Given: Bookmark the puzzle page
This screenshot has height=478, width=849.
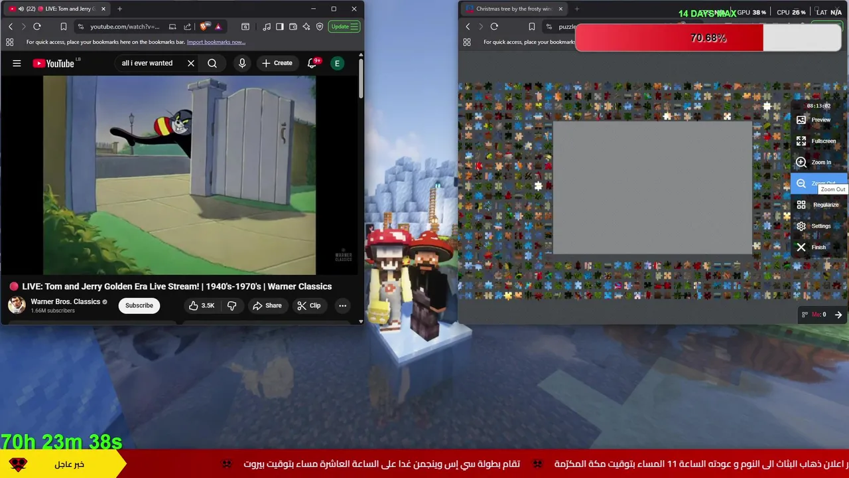Looking at the screenshot, I should coord(532,27).
